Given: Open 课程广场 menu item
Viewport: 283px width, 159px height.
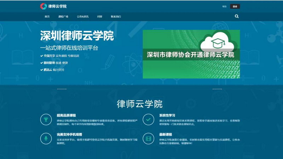Looking at the screenshot, I should pyautogui.click(x=63, y=17).
